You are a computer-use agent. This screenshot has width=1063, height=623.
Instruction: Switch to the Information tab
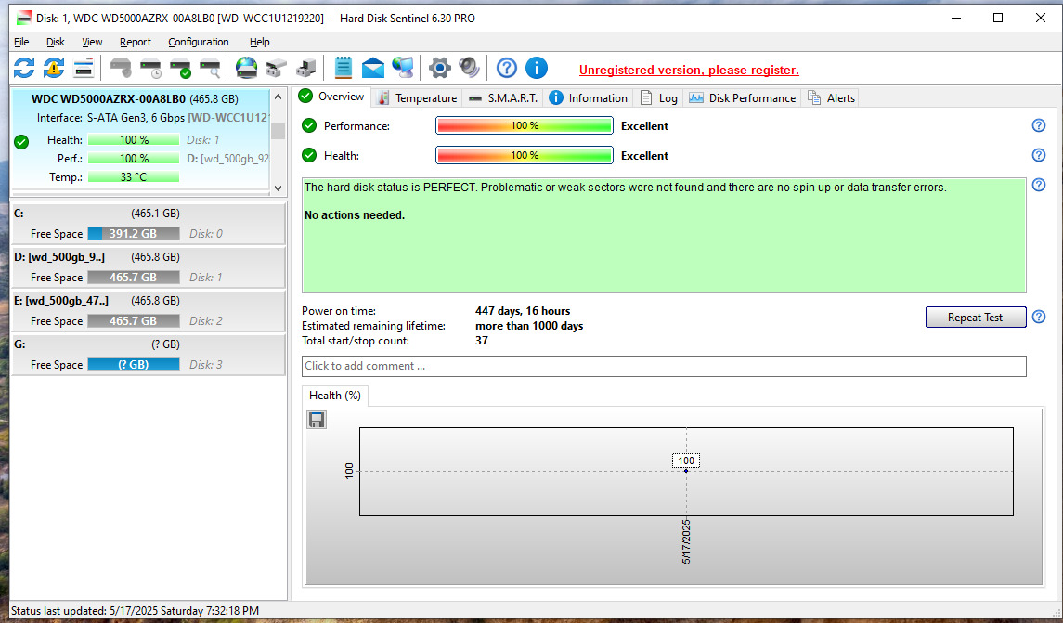(x=588, y=97)
